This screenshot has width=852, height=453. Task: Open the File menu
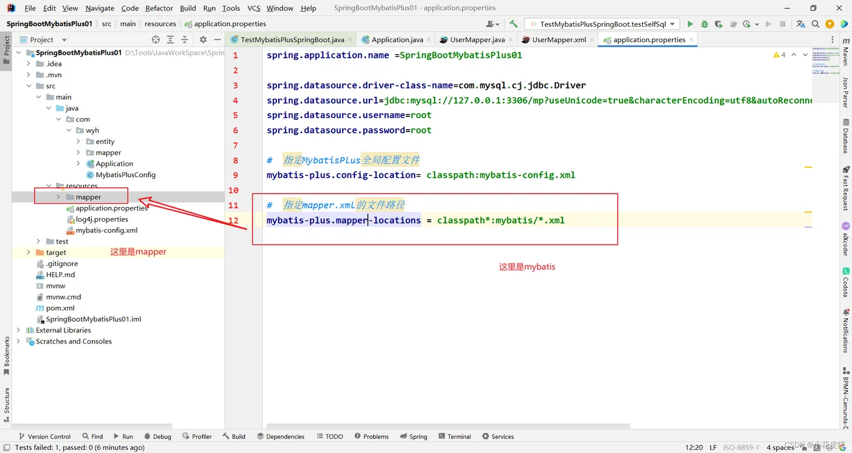30,8
